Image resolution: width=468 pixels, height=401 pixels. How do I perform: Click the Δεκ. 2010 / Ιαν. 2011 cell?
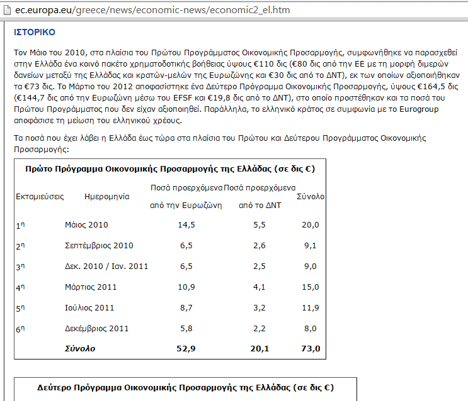point(106,266)
